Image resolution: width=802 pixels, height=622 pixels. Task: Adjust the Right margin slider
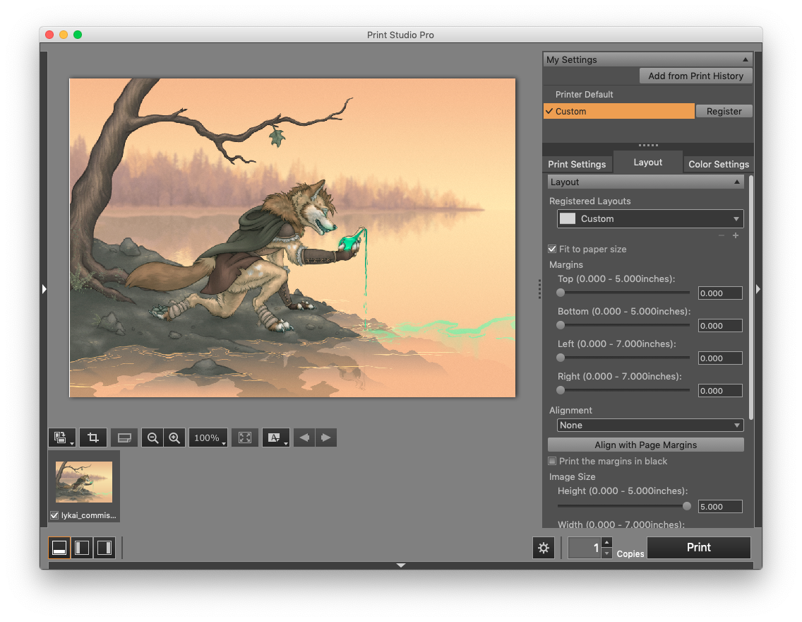[561, 390]
